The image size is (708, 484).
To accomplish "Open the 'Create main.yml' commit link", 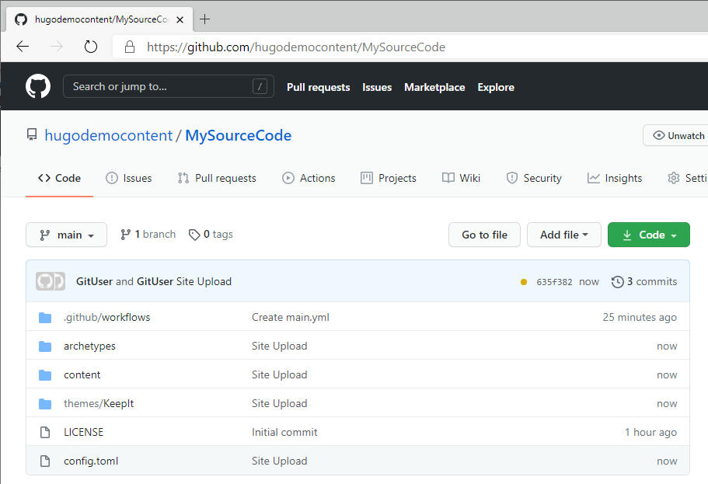I will point(291,317).
